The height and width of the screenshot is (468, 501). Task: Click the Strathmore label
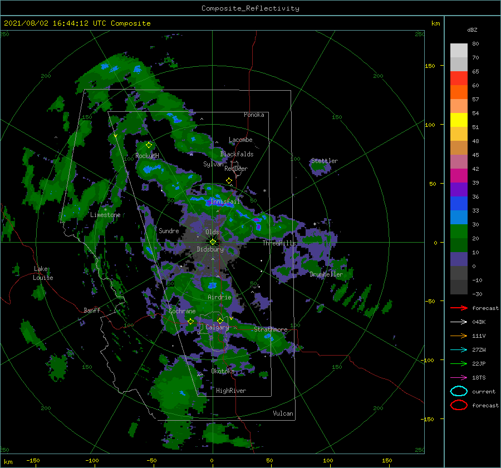271,329
